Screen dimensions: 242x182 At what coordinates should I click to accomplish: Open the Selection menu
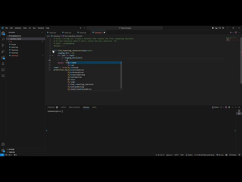18,28
